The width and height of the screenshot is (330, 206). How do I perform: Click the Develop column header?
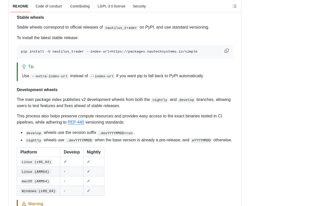72,152
